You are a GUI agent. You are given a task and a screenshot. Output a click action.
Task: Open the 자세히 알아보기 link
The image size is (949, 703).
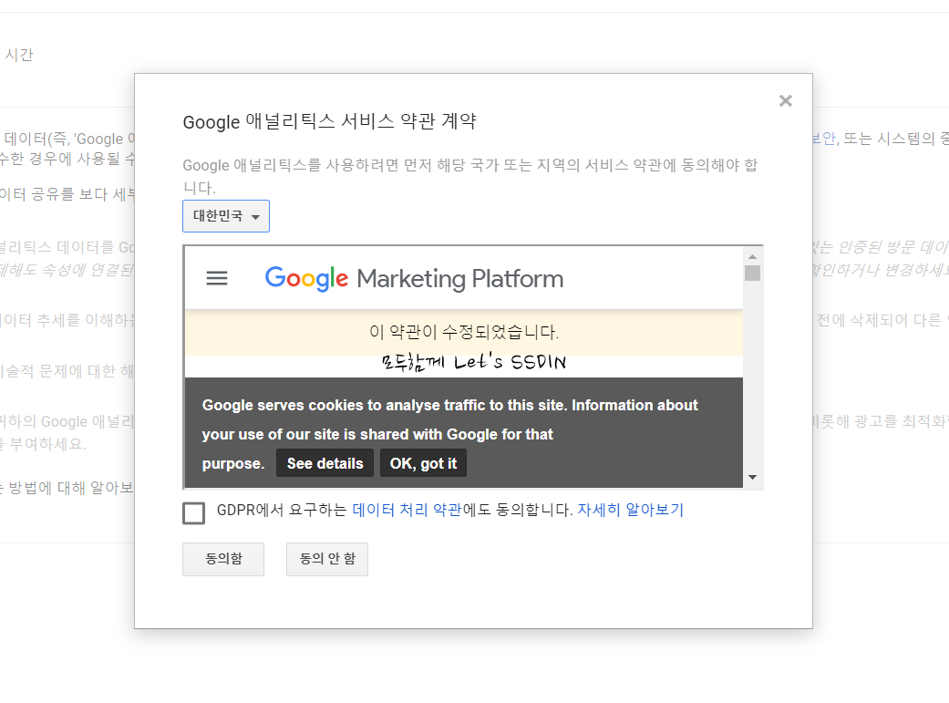(x=630, y=510)
